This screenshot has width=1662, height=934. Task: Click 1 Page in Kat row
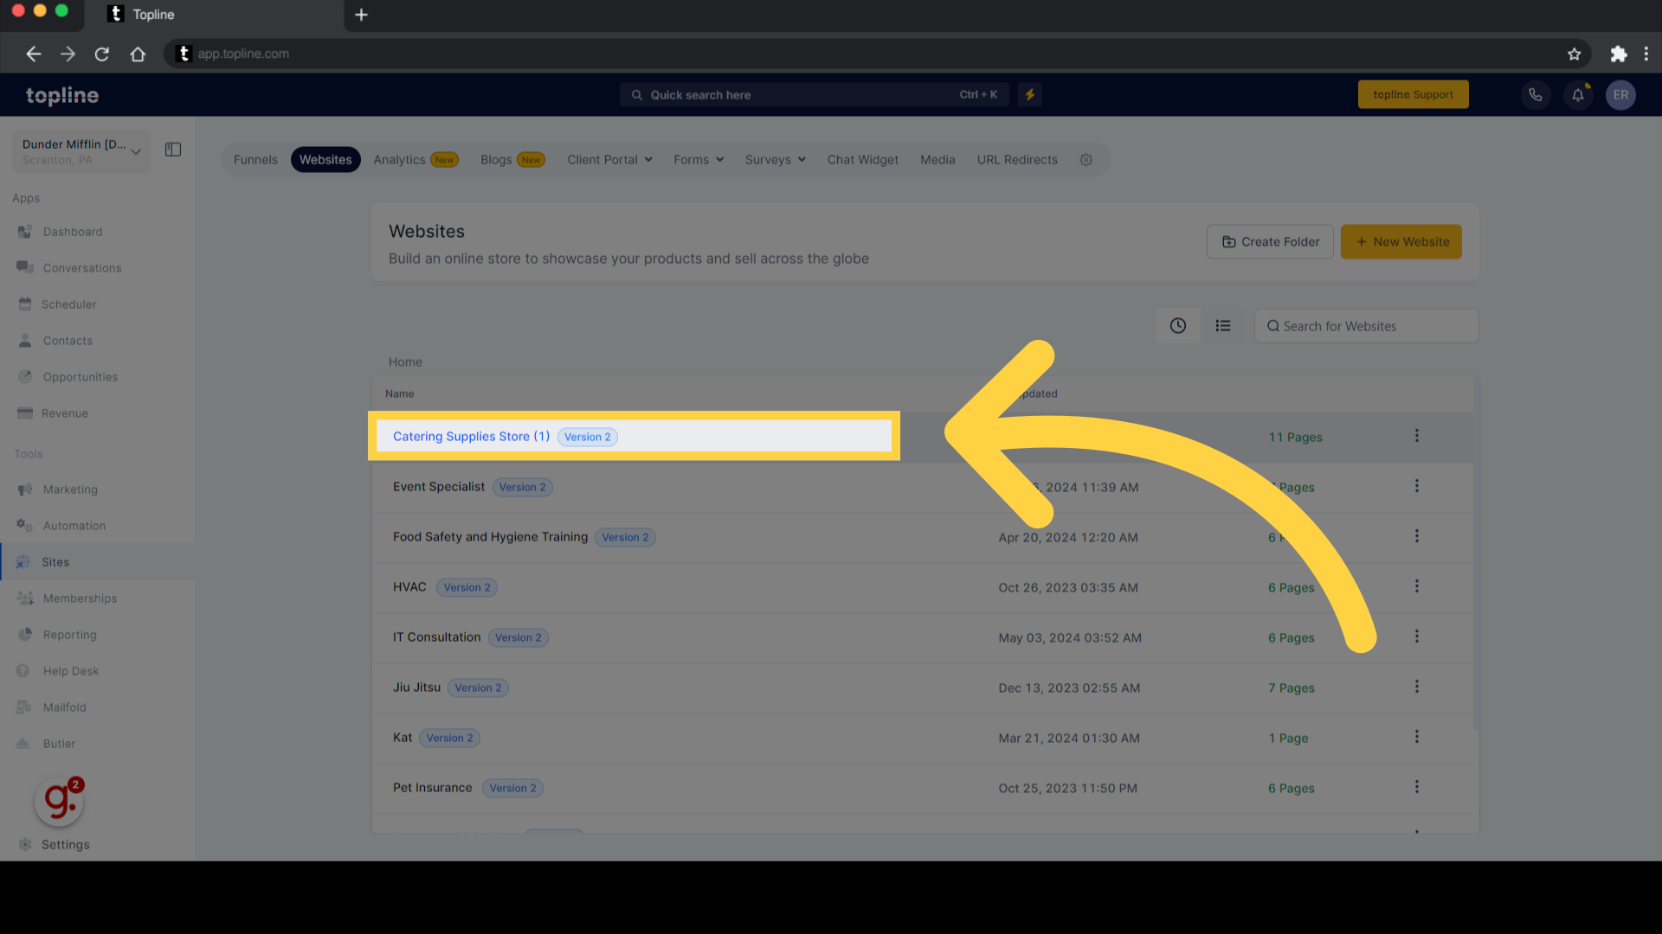point(1288,739)
